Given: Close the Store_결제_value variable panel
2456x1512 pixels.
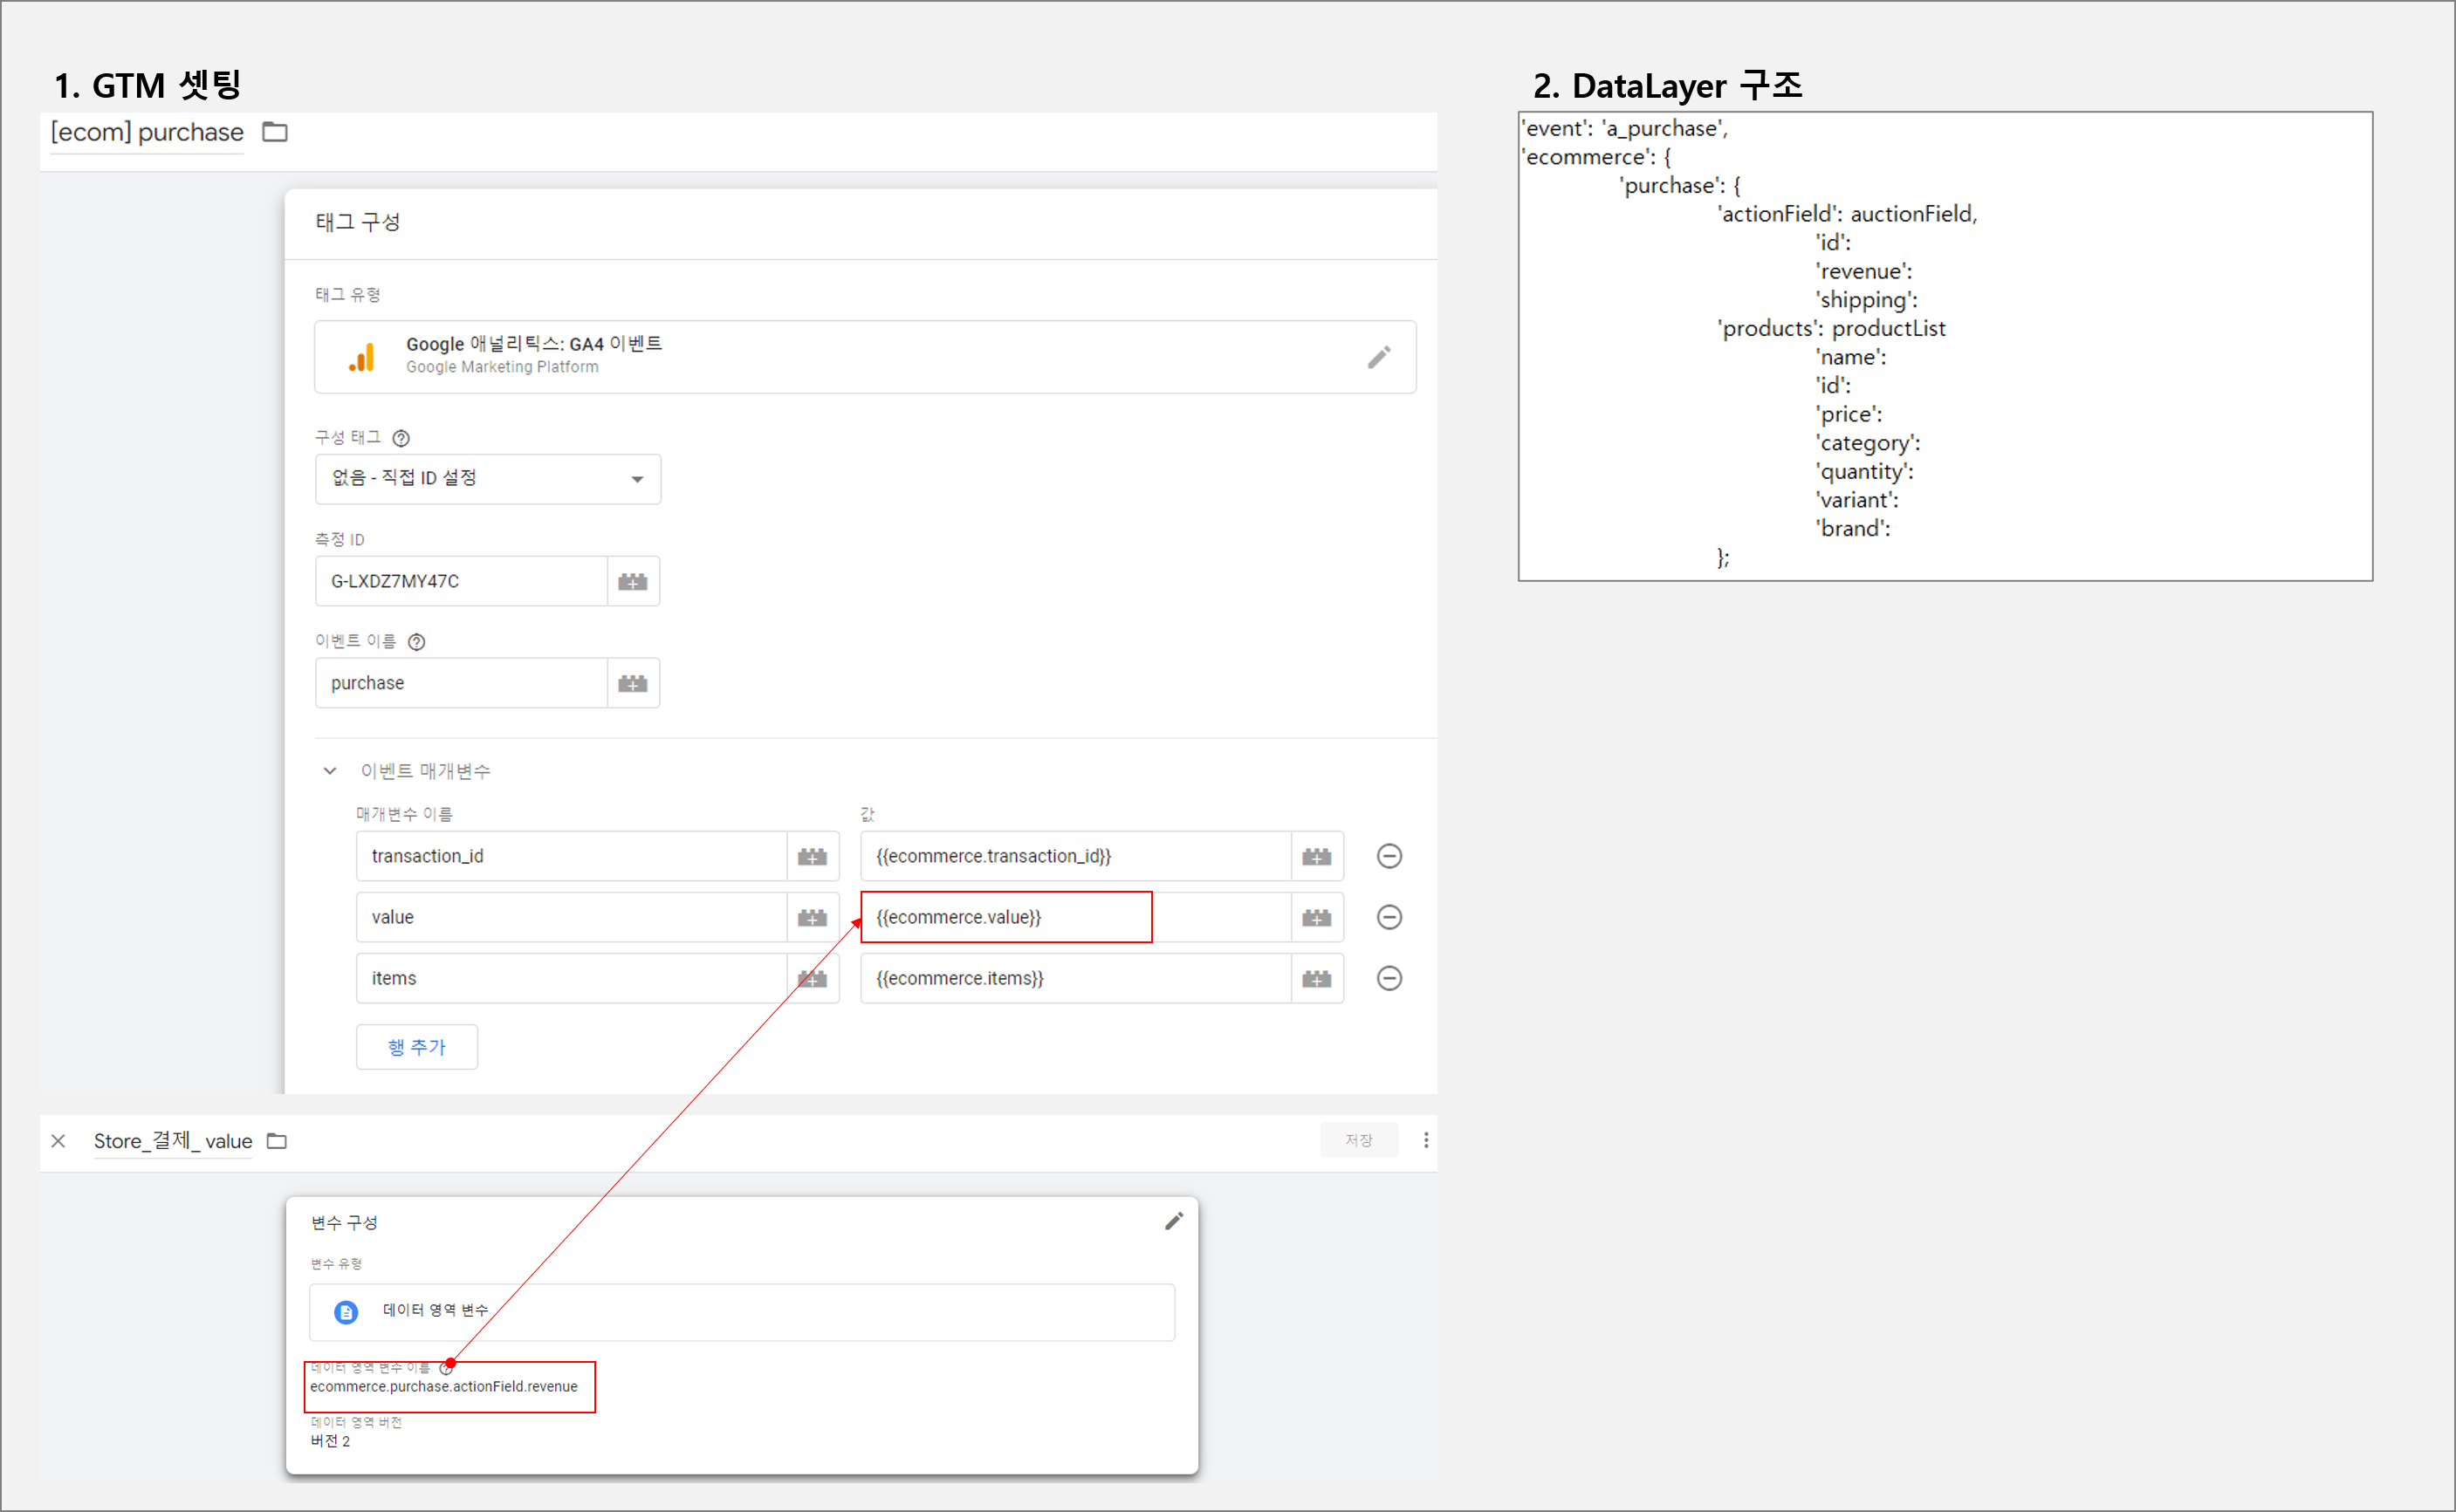Looking at the screenshot, I should click(59, 1141).
